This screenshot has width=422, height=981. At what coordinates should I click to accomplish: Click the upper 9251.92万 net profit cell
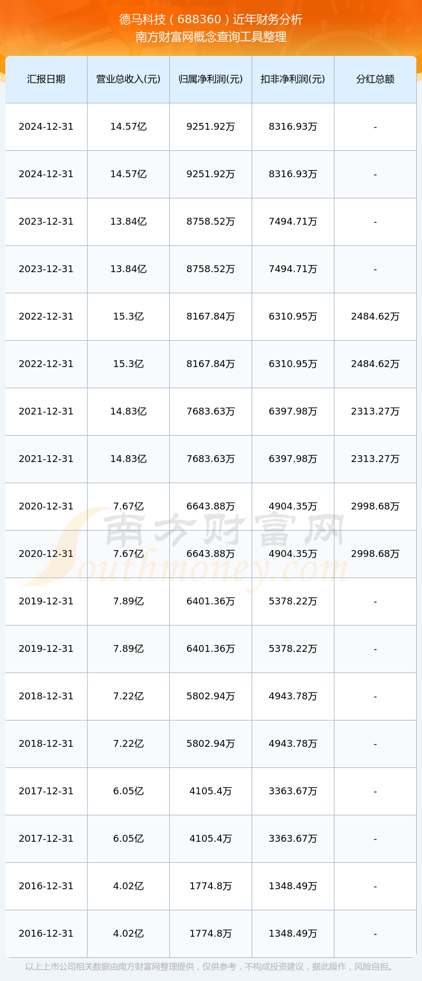click(x=210, y=127)
